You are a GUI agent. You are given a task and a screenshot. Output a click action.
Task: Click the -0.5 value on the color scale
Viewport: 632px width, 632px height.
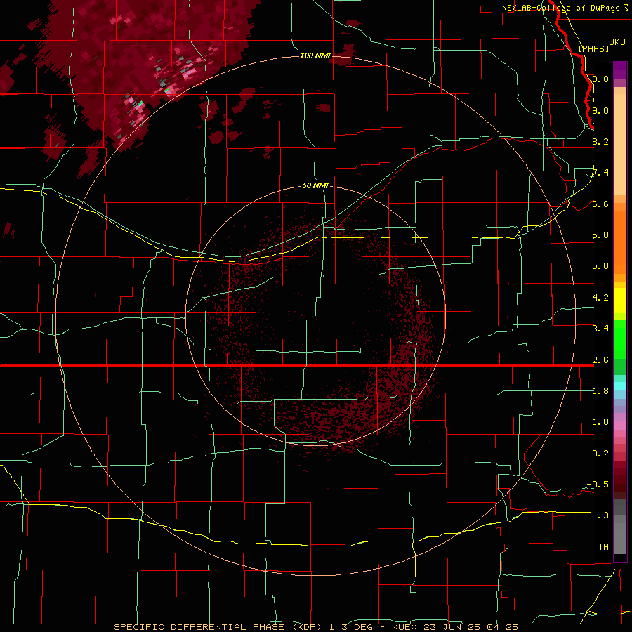(598, 485)
